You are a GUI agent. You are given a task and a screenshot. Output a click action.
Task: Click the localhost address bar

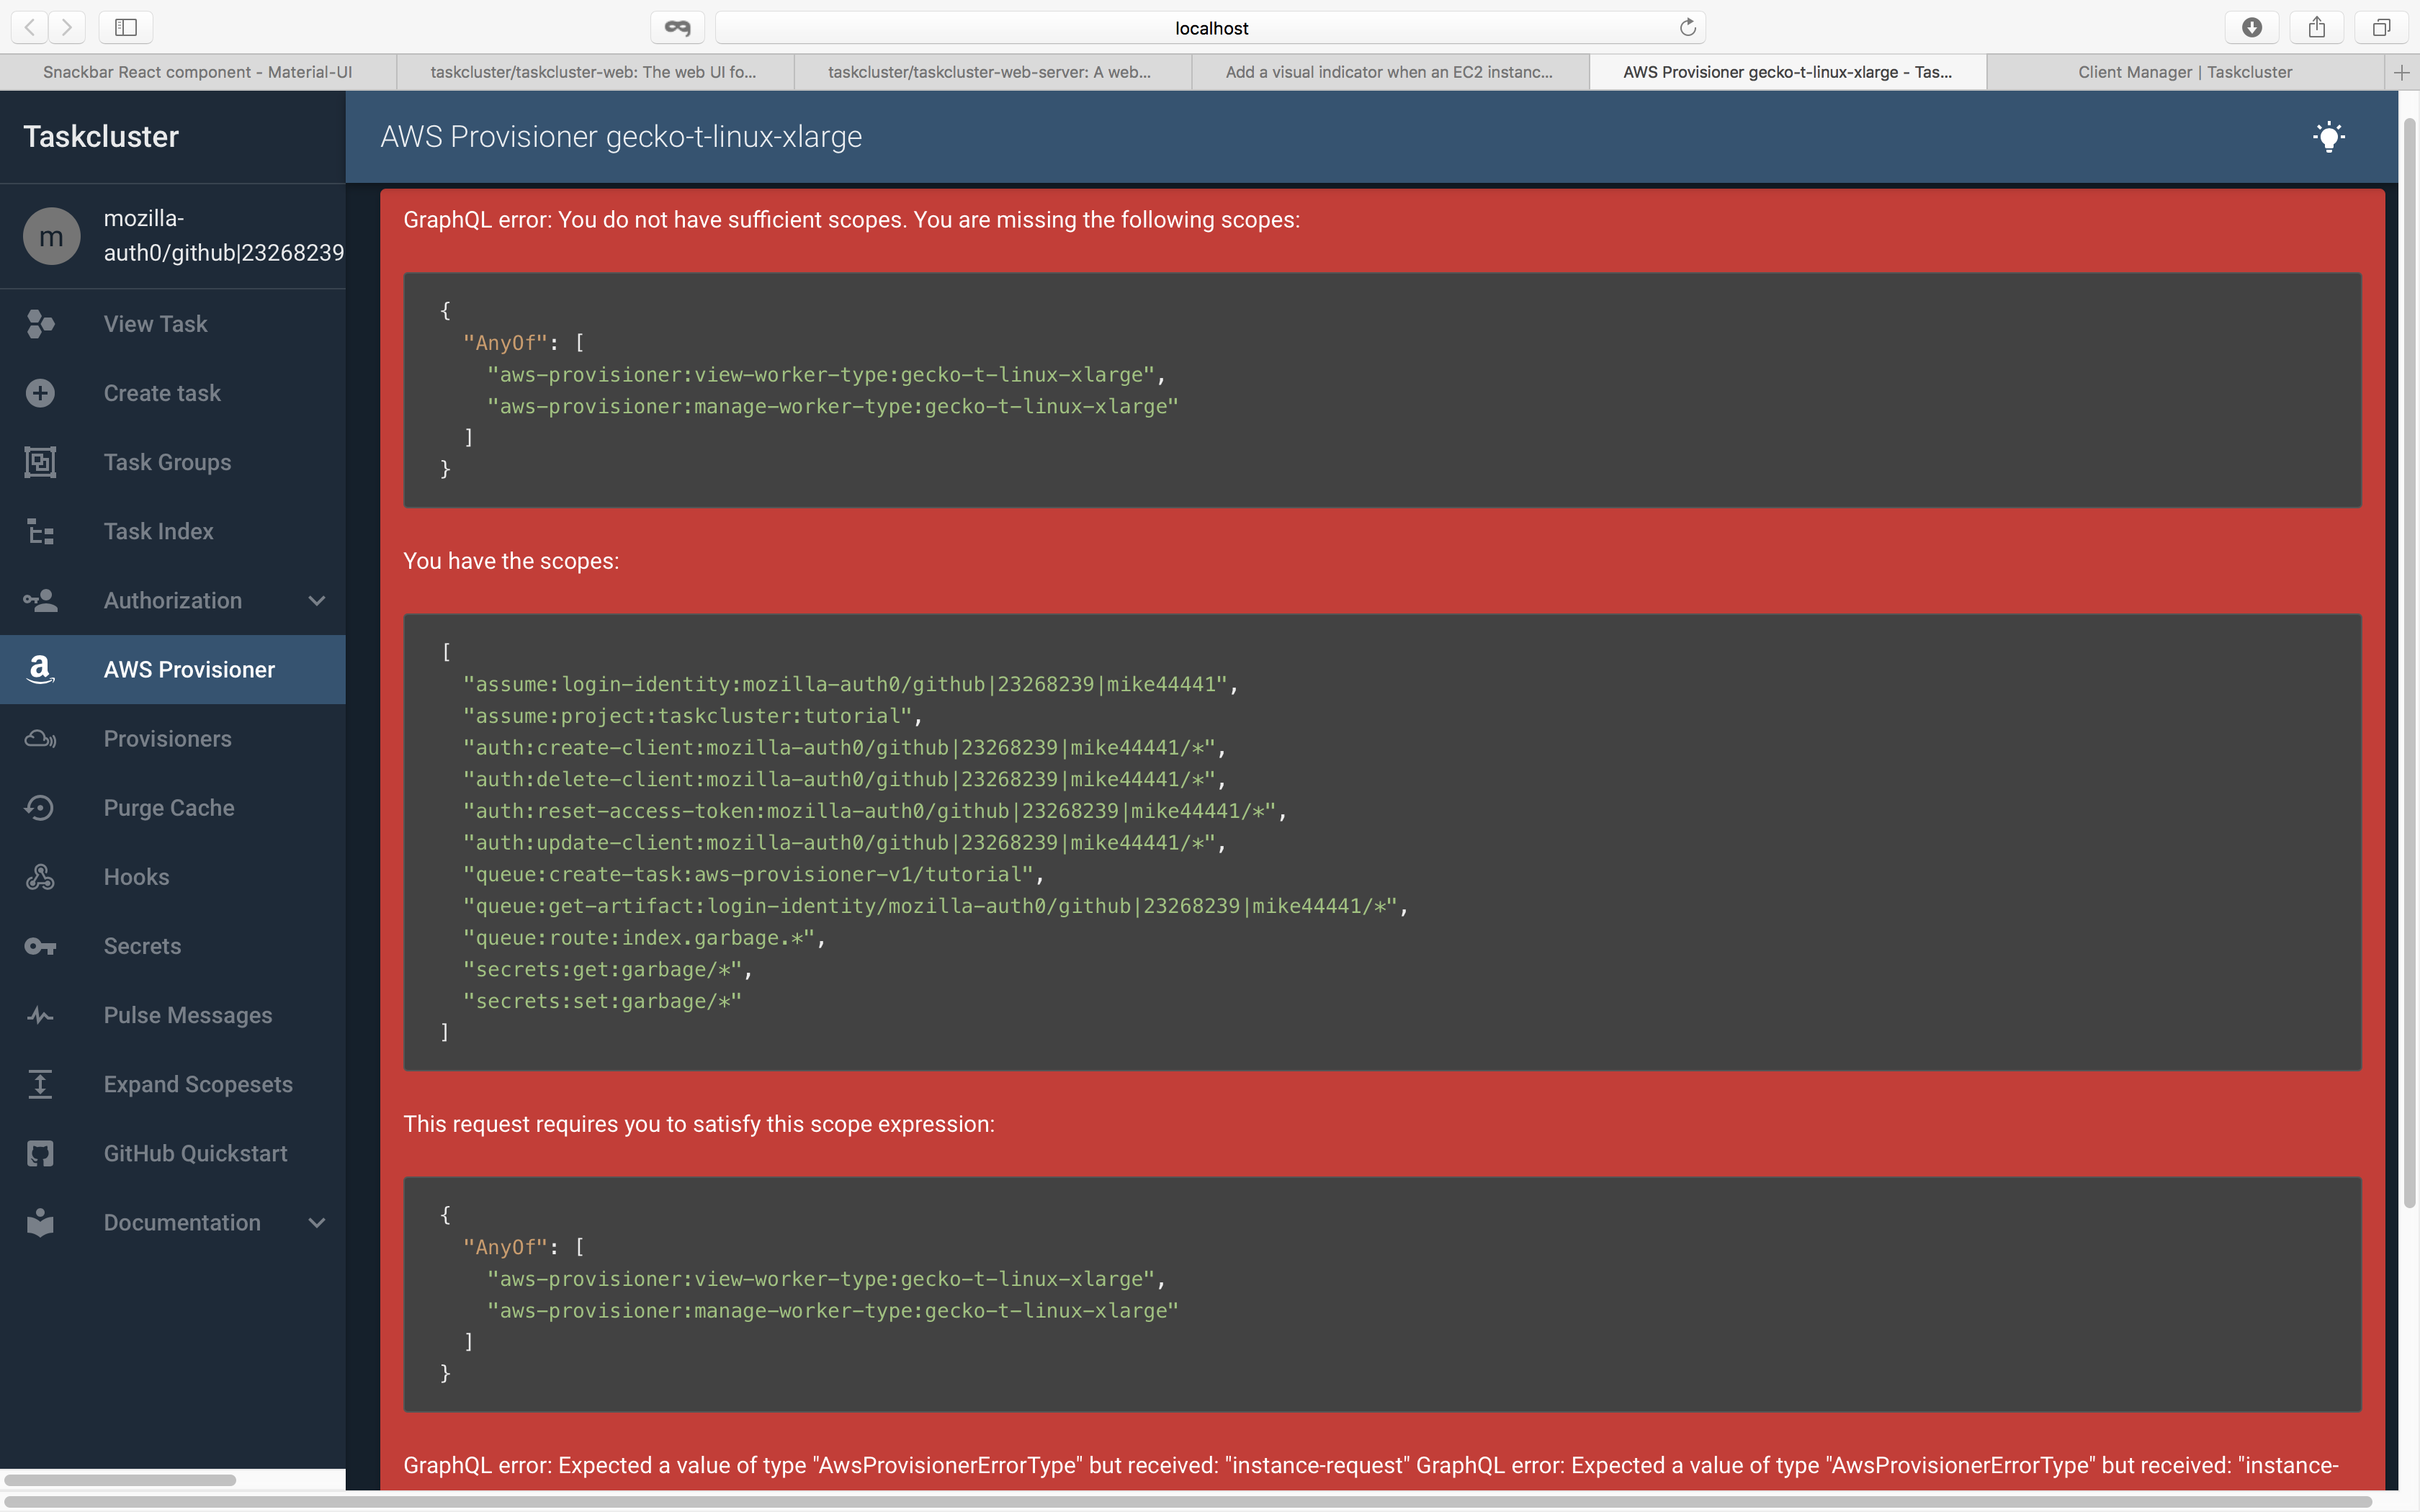tap(1211, 27)
